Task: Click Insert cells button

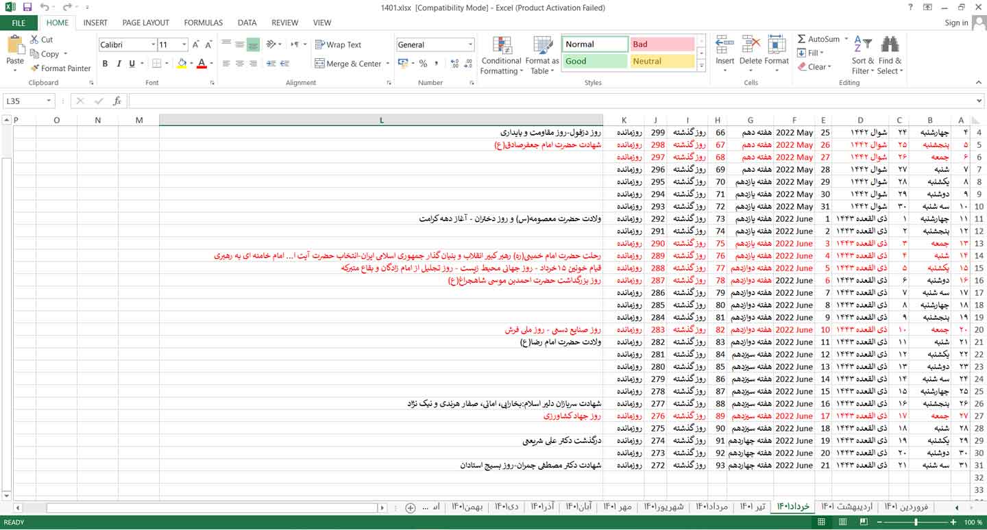Action: point(725,55)
